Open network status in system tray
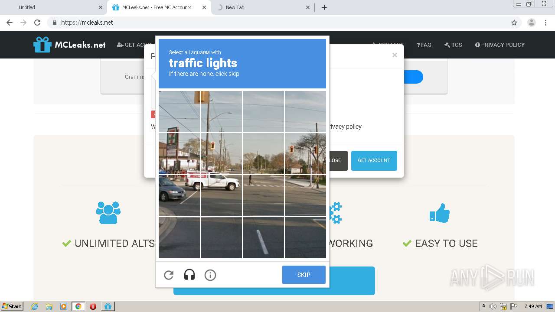The height and width of the screenshot is (312, 555). click(503, 306)
